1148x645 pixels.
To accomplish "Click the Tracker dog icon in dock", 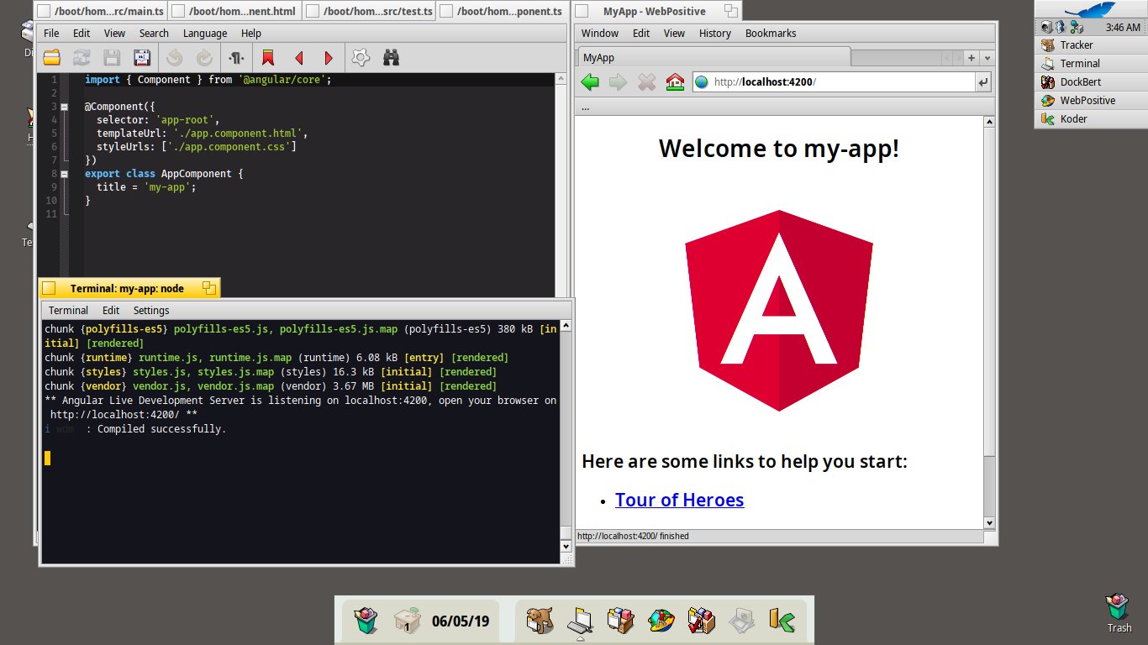I will (x=539, y=621).
